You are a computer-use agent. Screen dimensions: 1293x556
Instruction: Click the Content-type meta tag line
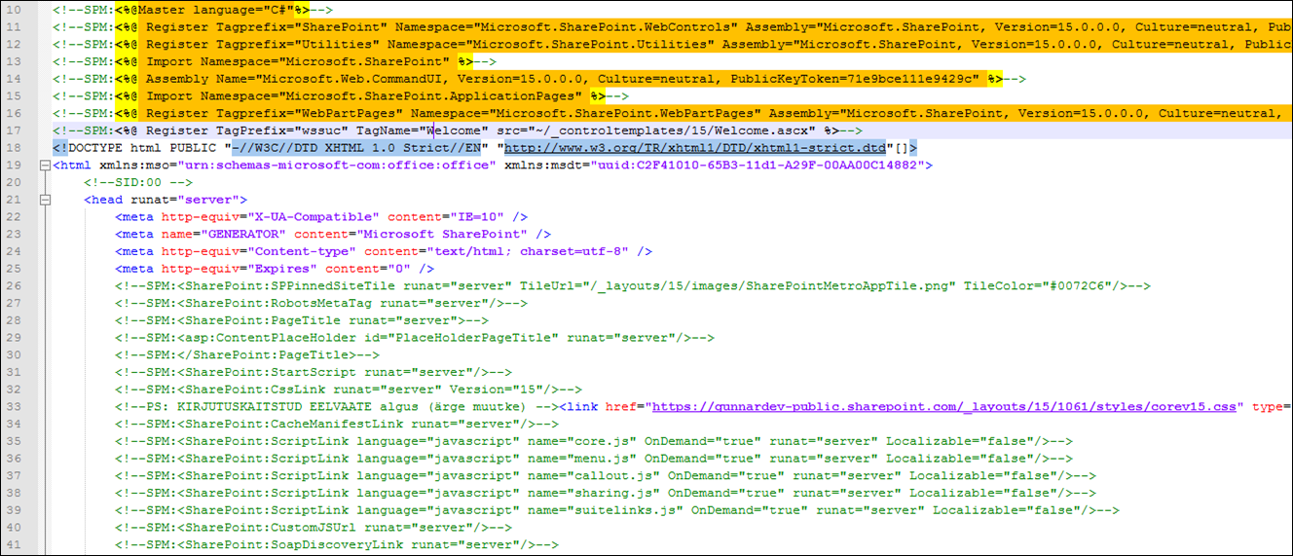point(384,251)
